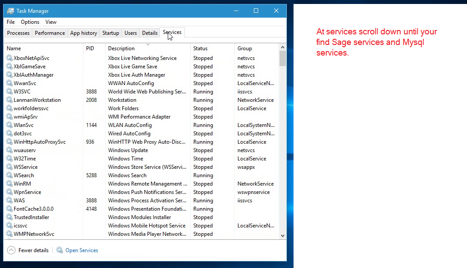Click the wuauserv gear icon
Image resolution: width=467 pixels, height=268 pixels.
[9, 150]
